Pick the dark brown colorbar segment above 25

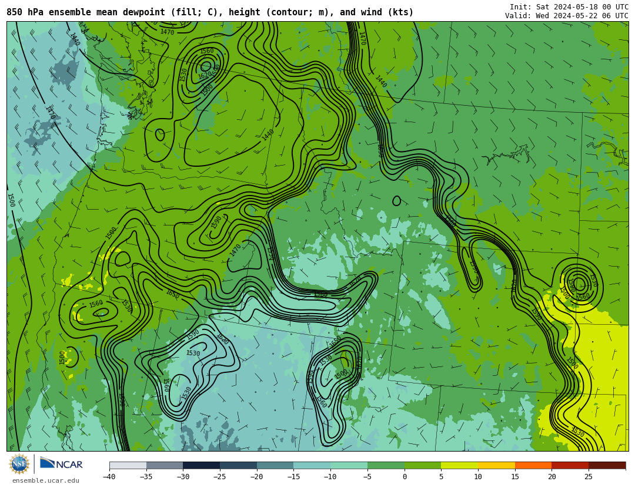pyautogui.click(x=607, y=465)
